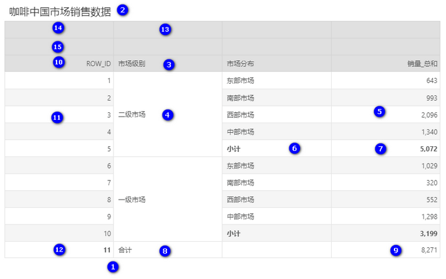Click row number 2 in ROW_ID column
This screenshot has width=446, height=279.
pos(109,98)
